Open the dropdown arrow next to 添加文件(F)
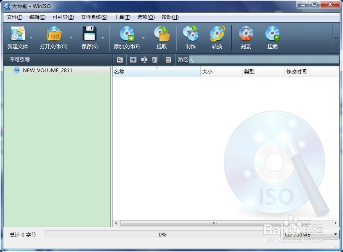The image size is (343, 252). click(143, 38)
